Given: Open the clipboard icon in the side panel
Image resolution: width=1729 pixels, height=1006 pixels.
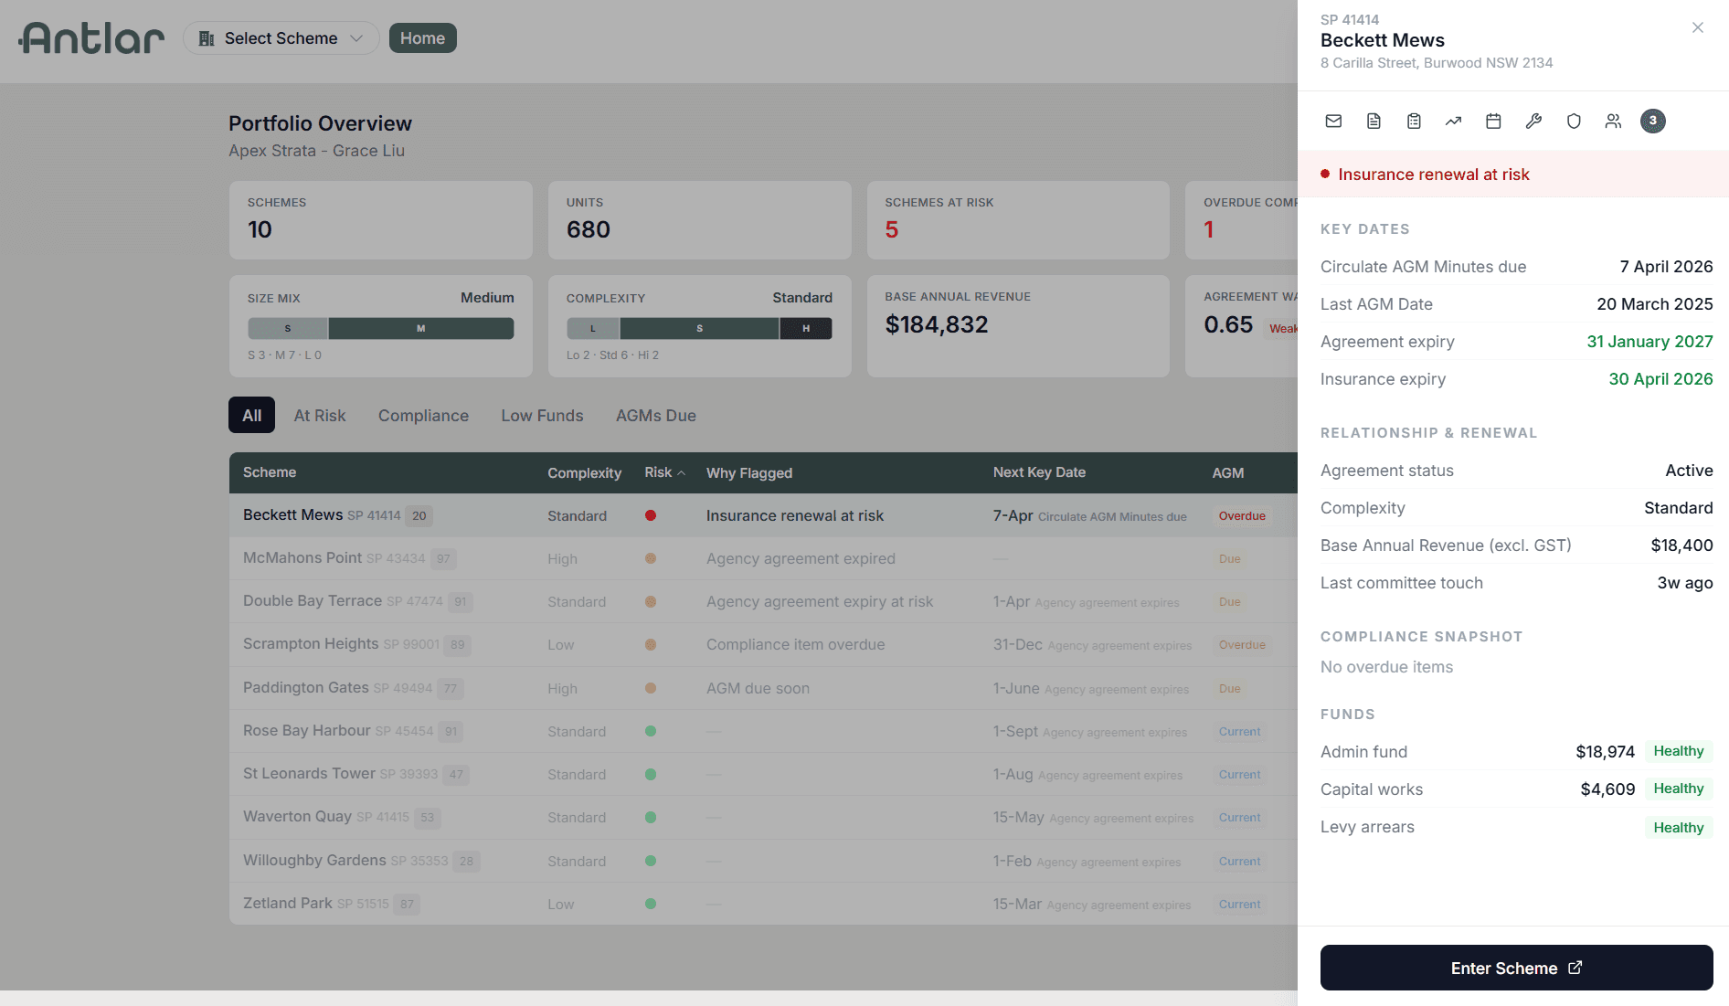Looking at the screenshot, I should pos(1414,120).
